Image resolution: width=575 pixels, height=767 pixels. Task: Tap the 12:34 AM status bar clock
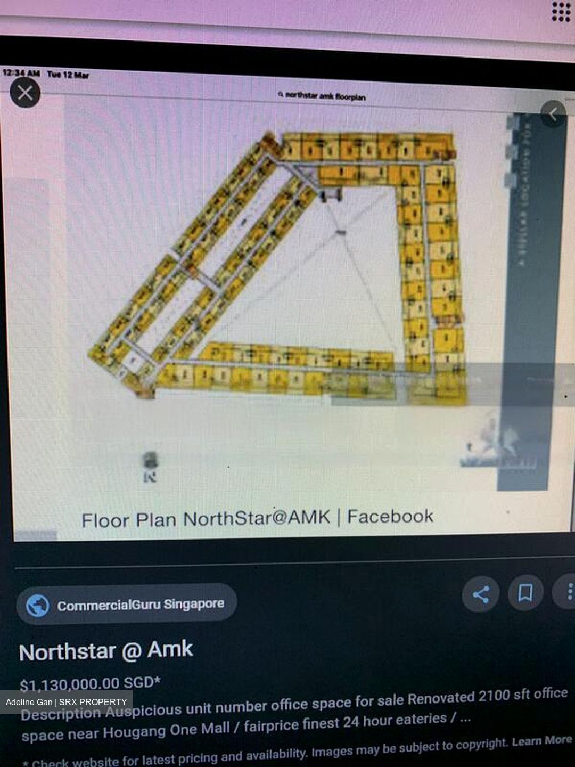(21, 72)
